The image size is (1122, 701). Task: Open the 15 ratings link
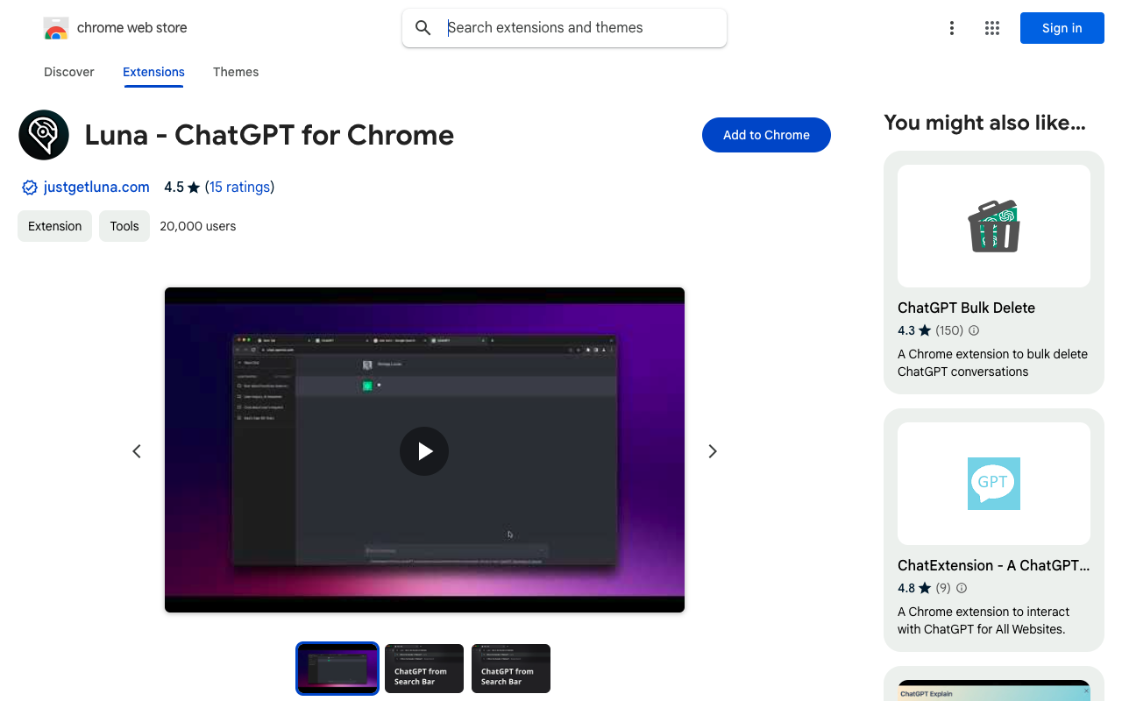coord(239,187)
